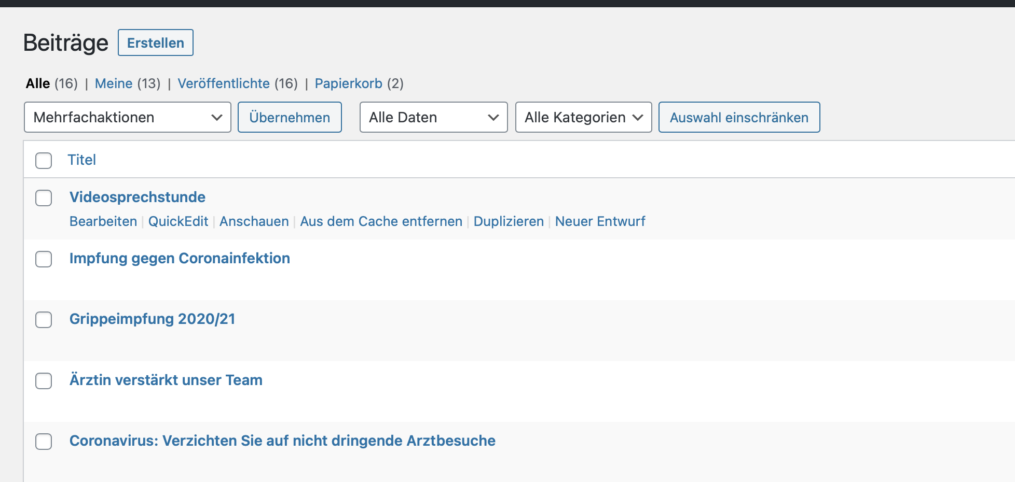Select the Impfung gegen Coronainfektion checkbox
The height and width of the screenshot is (482, 1015).
(x=44, y=259)
